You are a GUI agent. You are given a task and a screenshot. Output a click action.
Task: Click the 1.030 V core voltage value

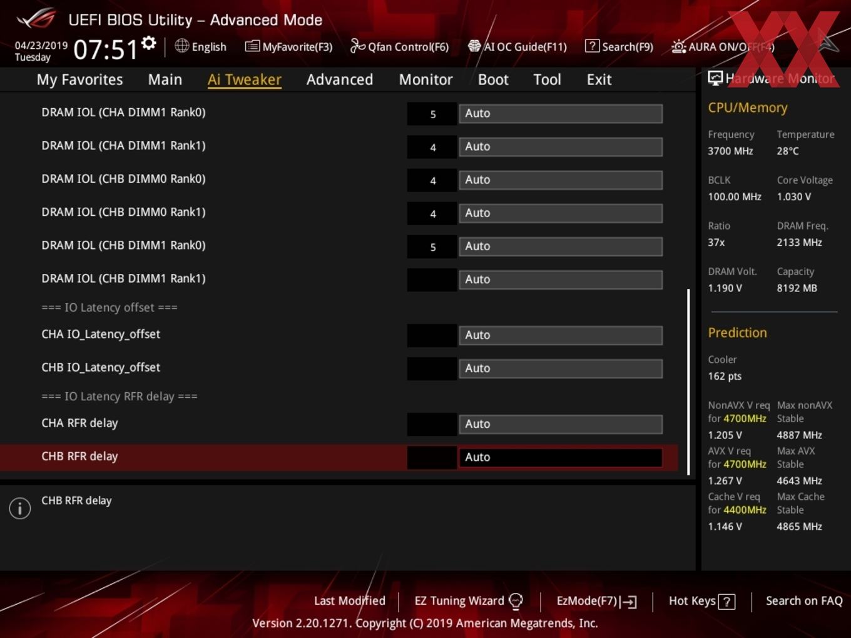tap(793, 196)
